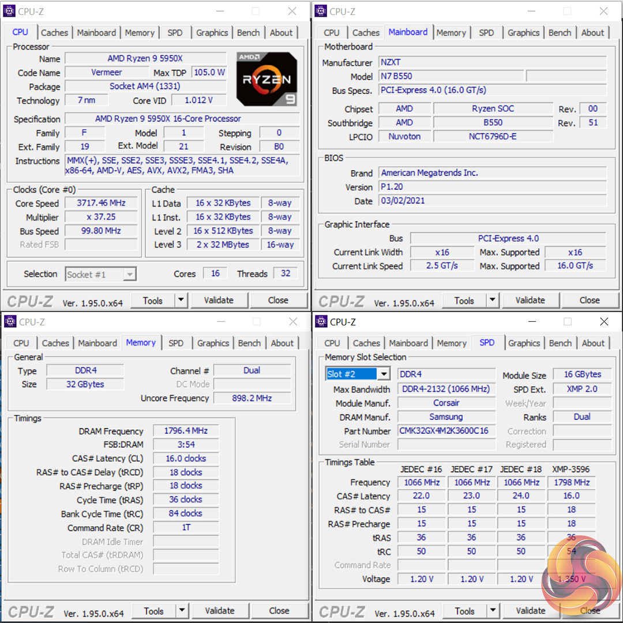Switch to Caches tab in CPU window
Screen dimensions: 623x623
(54, 32)
